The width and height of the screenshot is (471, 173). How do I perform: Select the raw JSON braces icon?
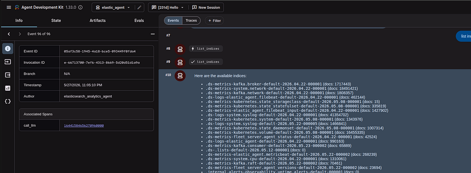tap(8, 101)
